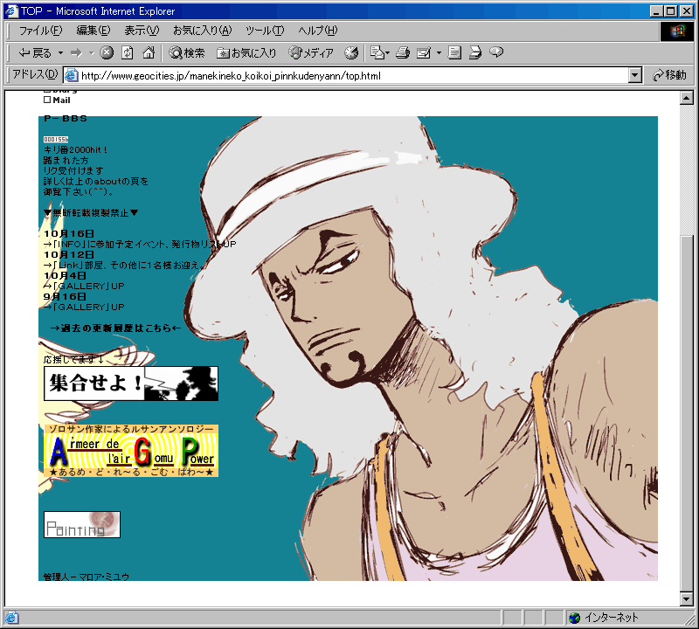699x629 pixels.
Task: Open the お気に入り toolbar favorites pane
Action: (x=246, y=53)
